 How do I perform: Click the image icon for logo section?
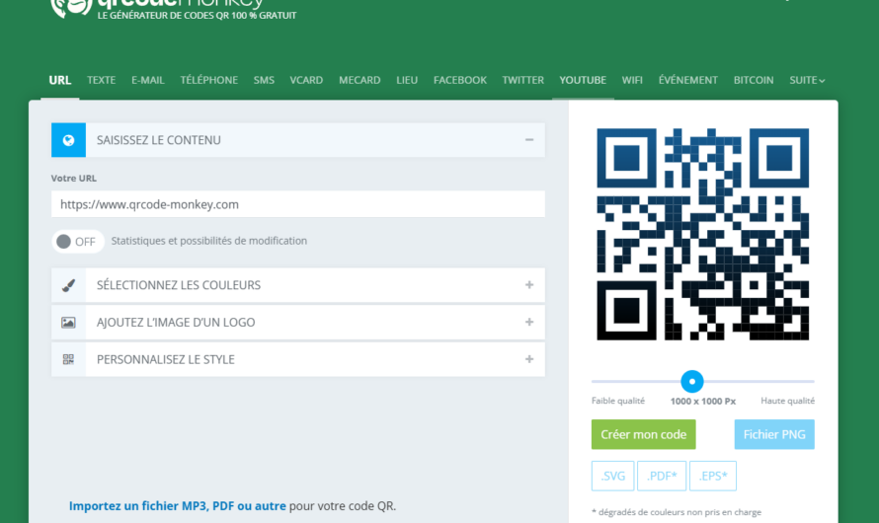click(x=68, y=323)
